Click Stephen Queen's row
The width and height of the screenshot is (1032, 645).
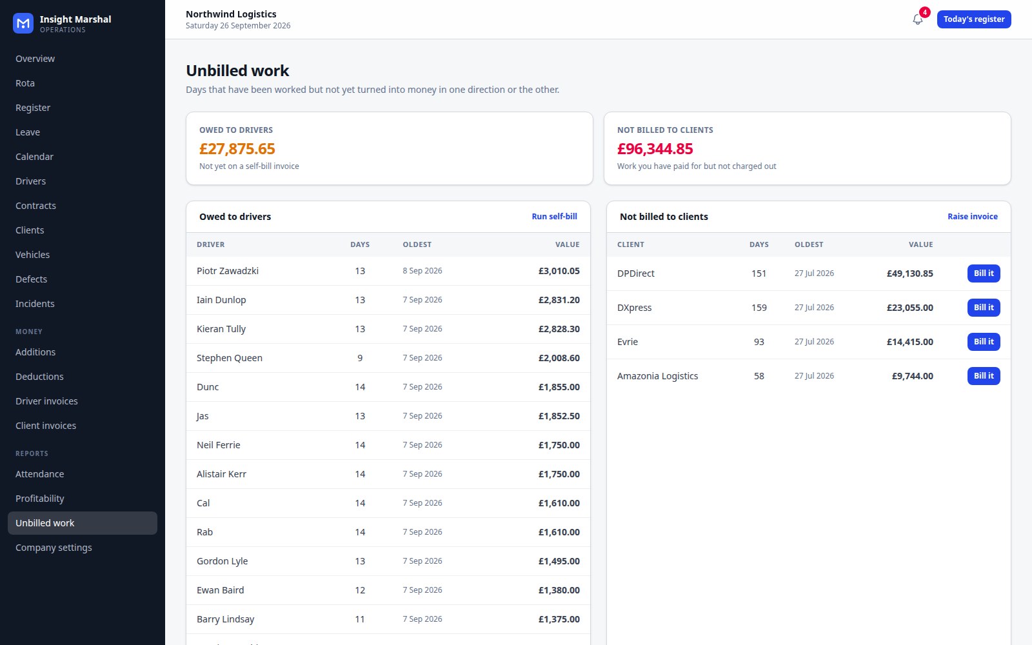pos(388,358)
